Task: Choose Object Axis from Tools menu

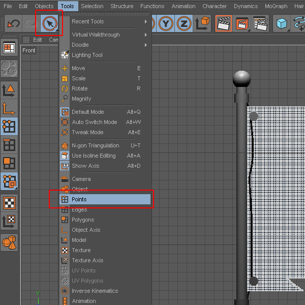Action: click(x=105, y=230)
